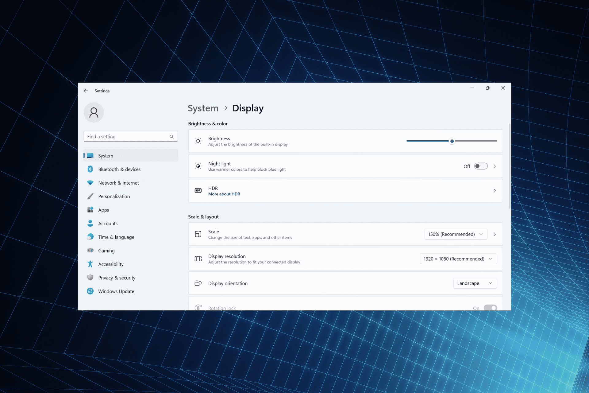Click the Network & internet wifi icon
Viewport: 589px width, 393px height.
point(90,183)
